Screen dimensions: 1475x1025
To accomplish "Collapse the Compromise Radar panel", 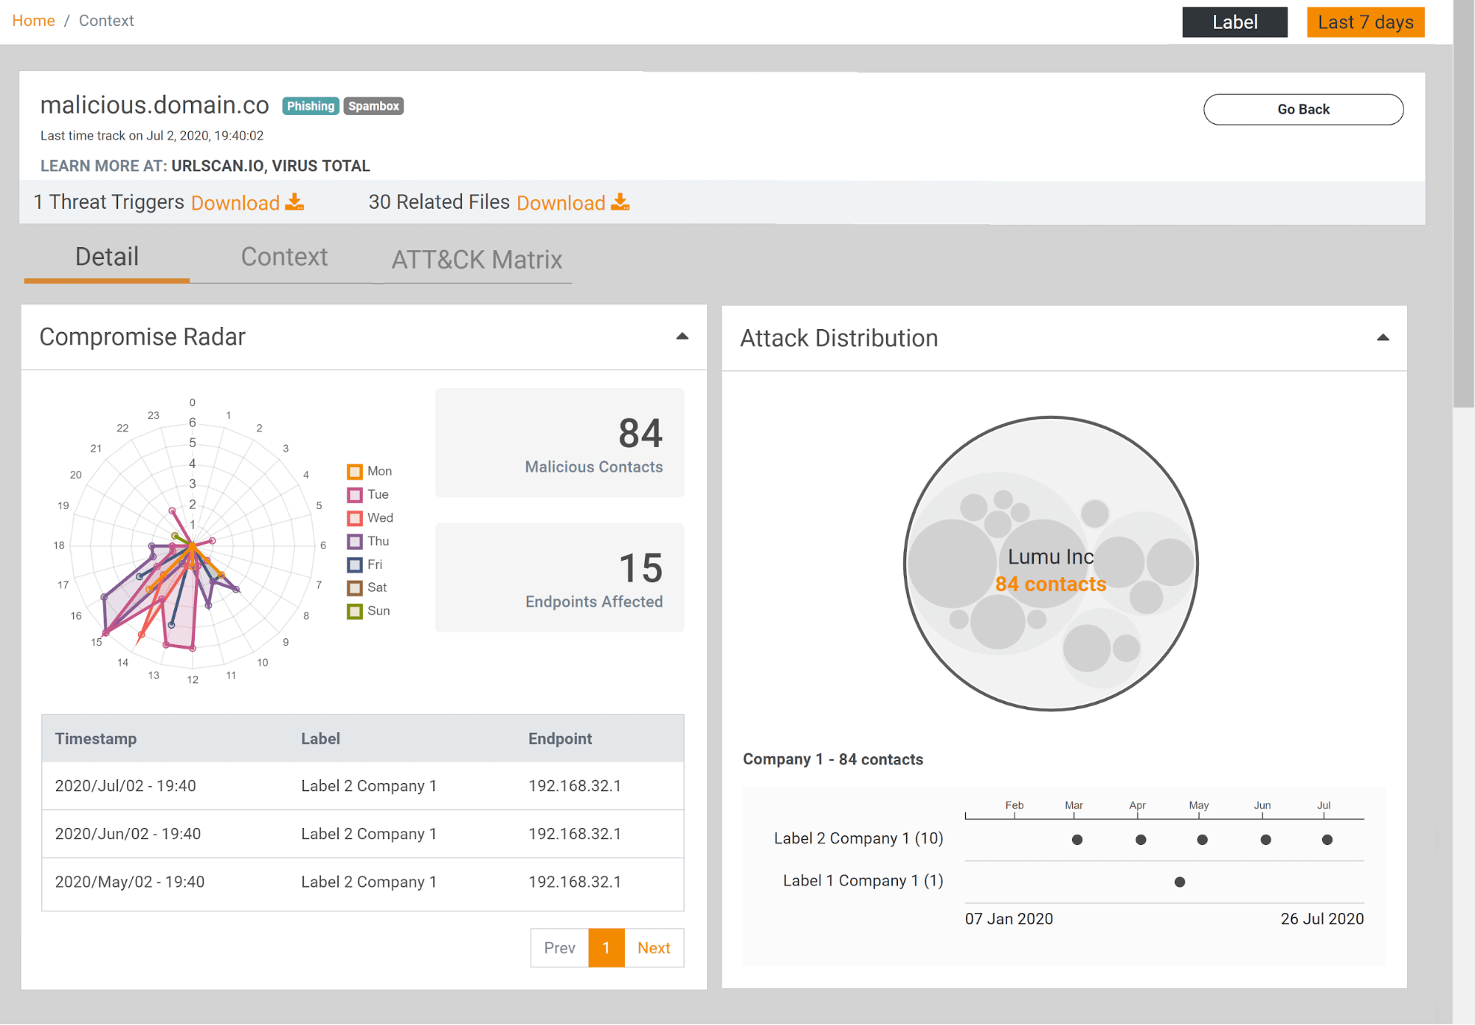I will (x=683, y=337).
